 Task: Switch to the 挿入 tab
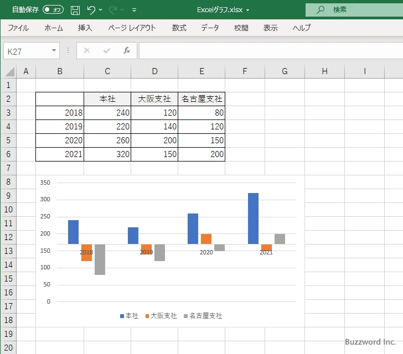point(85,28)
